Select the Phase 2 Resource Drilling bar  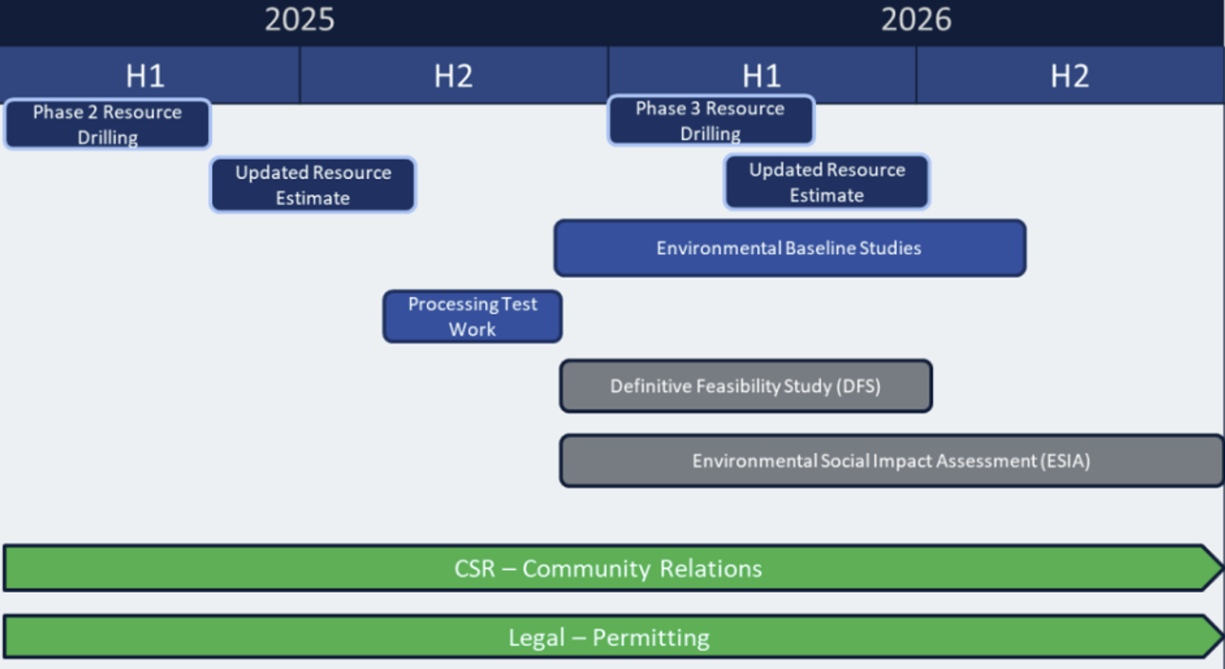click(106, 125)
